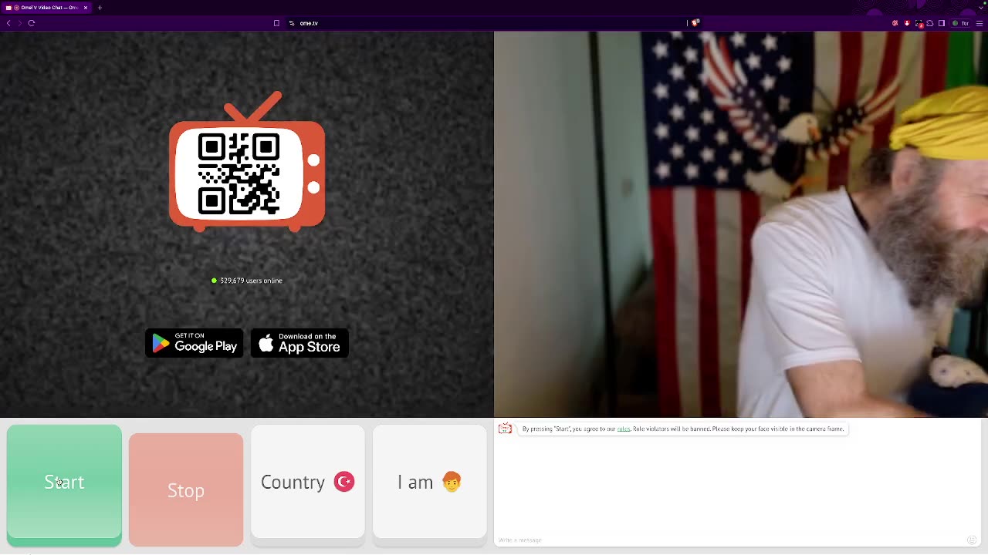Click the local webcam video preview
Screen dimensions: 988x555
[741, 224]
